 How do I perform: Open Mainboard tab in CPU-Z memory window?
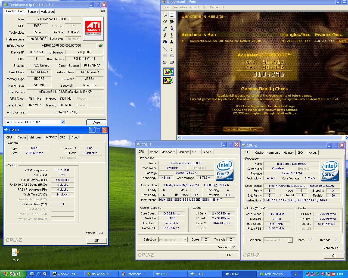pyautogui.click(x=36, y=137)
